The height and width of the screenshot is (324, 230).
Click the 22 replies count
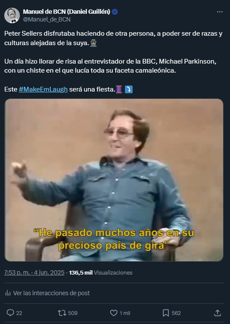pos(19,313)
